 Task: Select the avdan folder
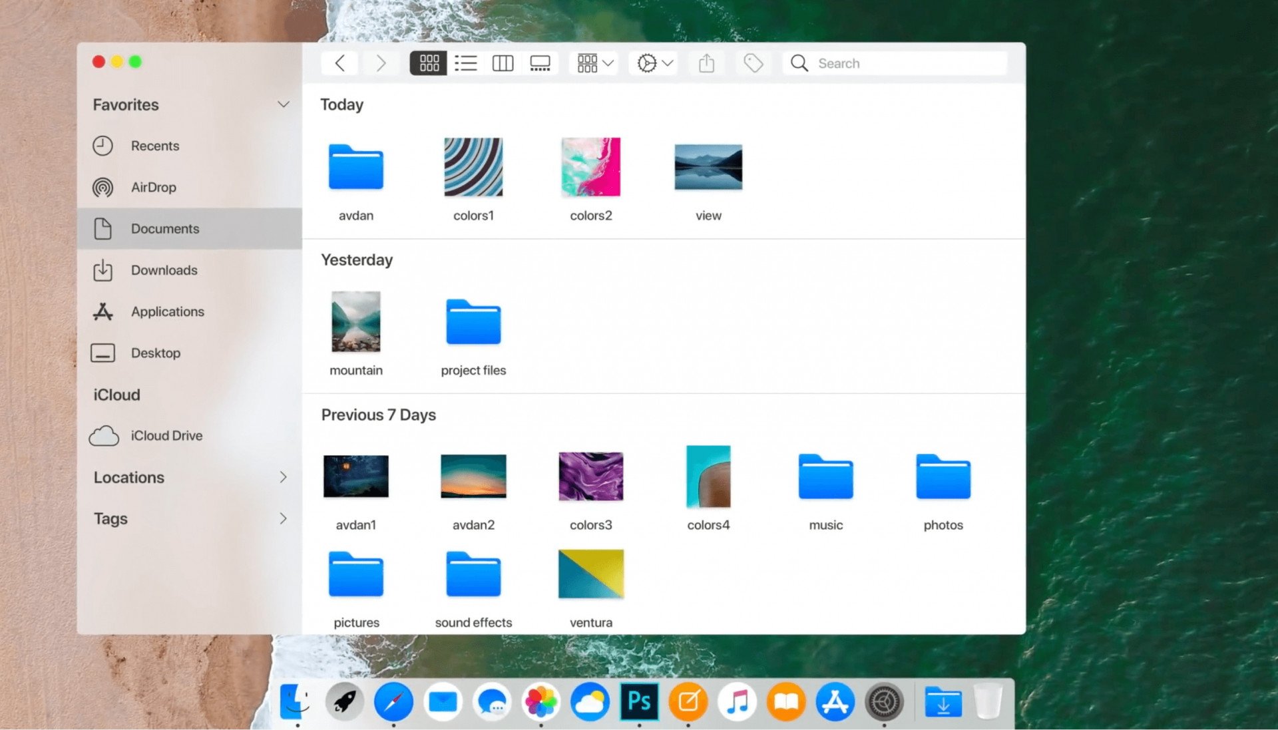coord(356,167)
